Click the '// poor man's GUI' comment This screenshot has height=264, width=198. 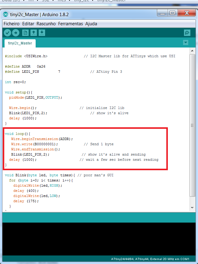point(95,175)
